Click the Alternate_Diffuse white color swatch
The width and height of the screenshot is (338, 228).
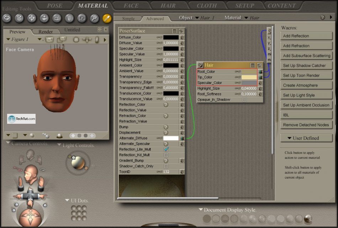(x=171, y=138)
